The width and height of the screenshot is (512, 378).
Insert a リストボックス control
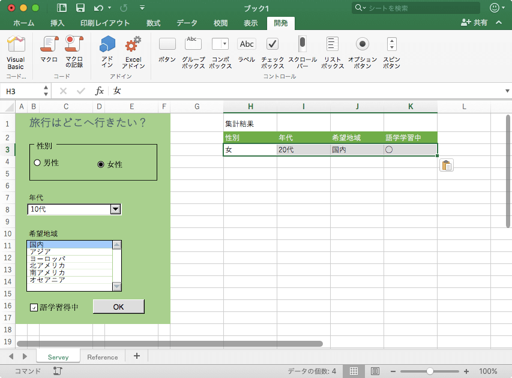[333, 52]
